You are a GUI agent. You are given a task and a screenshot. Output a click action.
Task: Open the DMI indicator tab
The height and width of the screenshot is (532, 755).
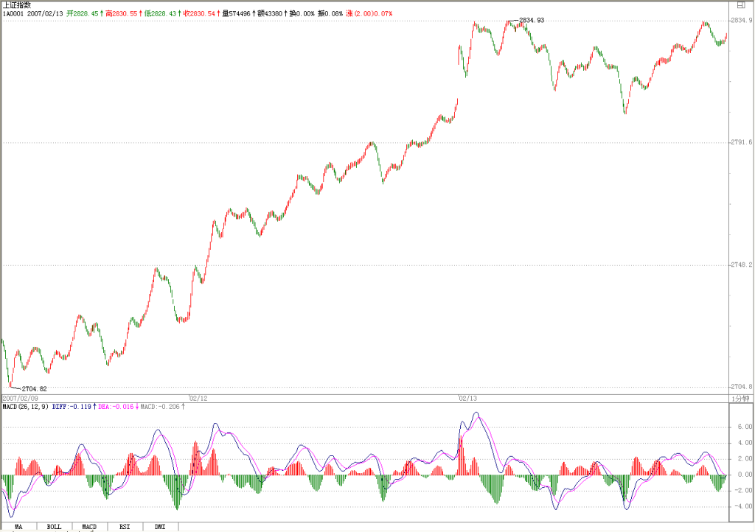160,527
